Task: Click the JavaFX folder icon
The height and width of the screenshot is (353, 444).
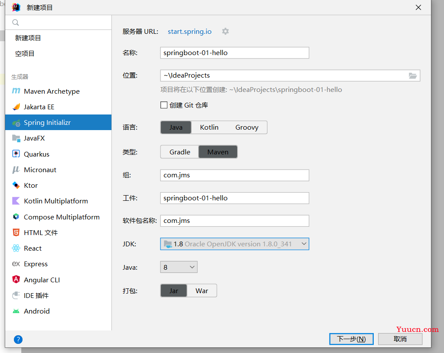Action: point(16,138)
